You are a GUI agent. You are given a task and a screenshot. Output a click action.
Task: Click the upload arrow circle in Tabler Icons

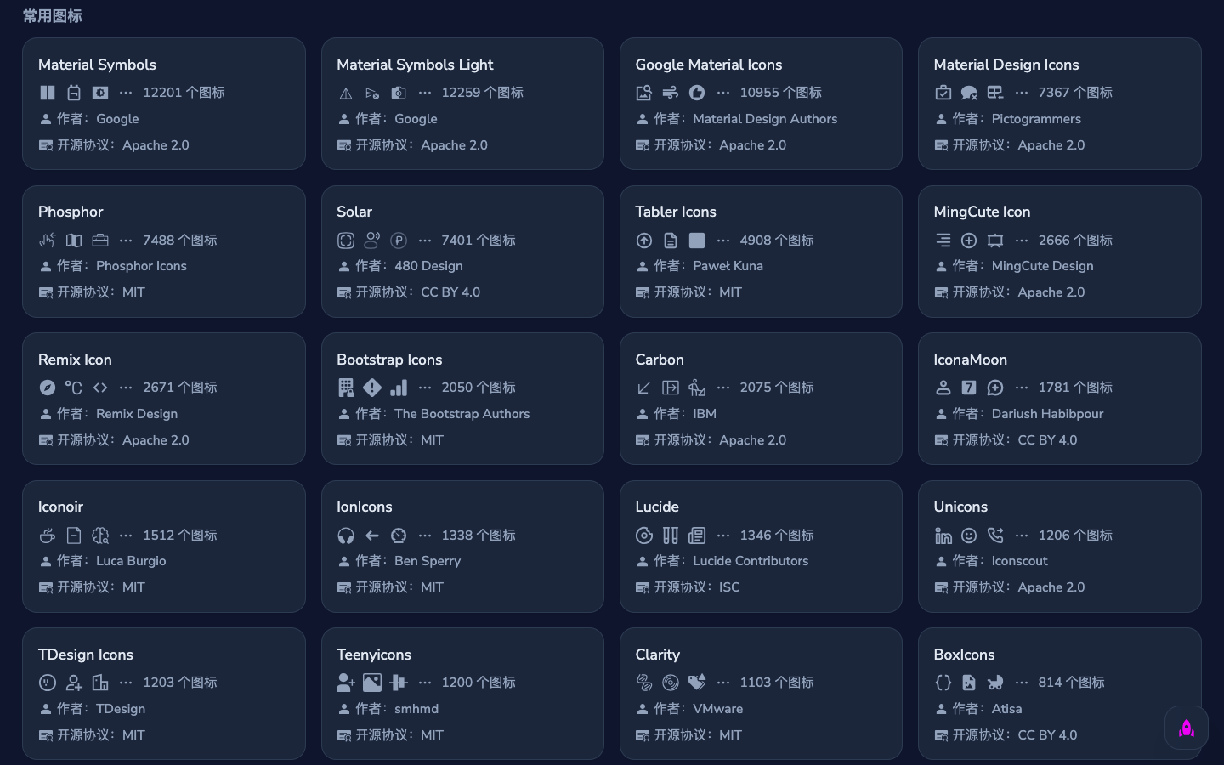point(644,241)
